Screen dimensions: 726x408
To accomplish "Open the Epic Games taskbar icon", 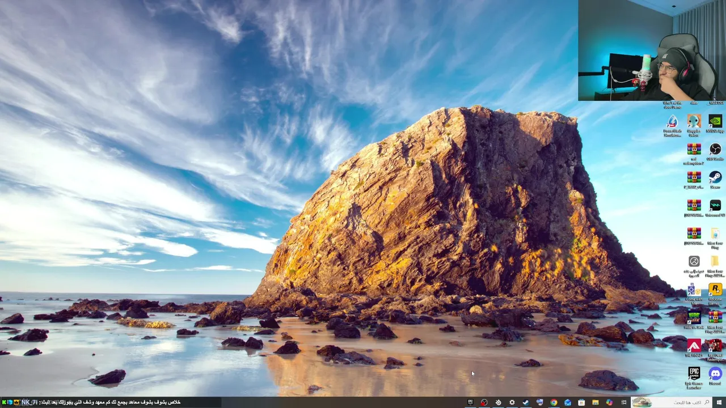I will point(470,402).
